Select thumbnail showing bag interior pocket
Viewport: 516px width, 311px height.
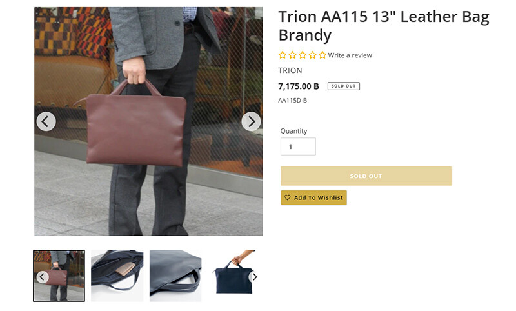coord(117,276)
